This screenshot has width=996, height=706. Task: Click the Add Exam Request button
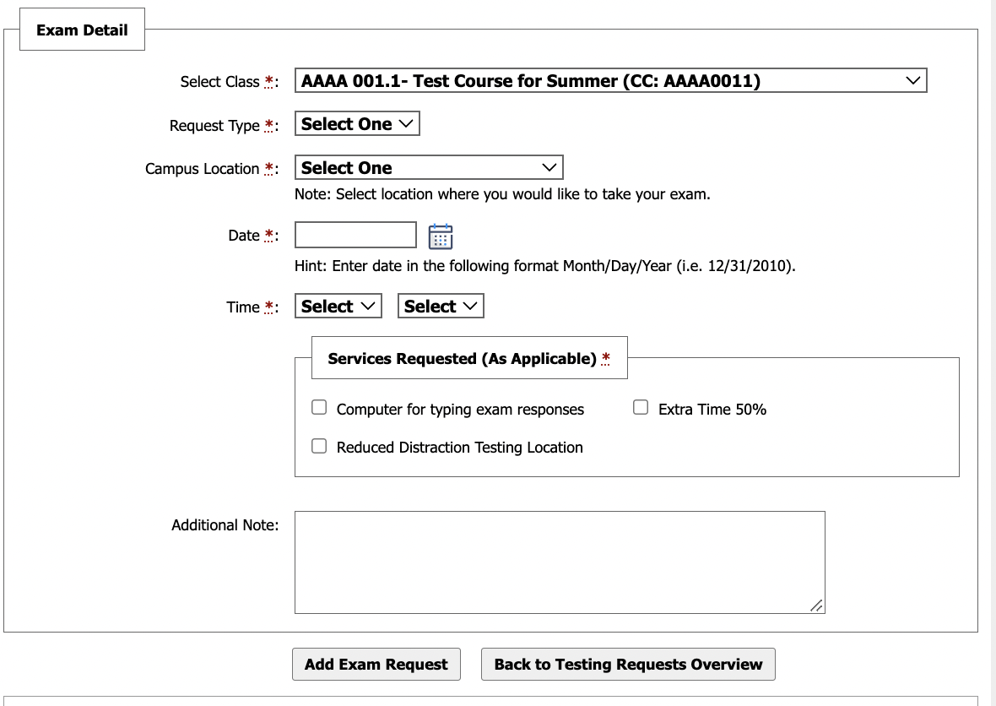click(376, 664)
